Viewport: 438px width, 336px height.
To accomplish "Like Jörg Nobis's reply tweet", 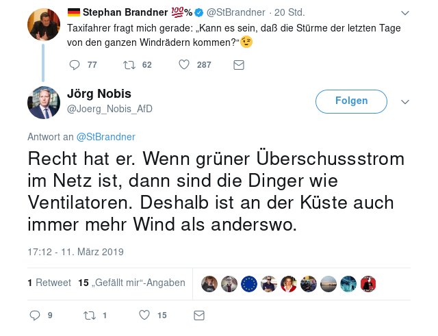I will tap(144, 315).
